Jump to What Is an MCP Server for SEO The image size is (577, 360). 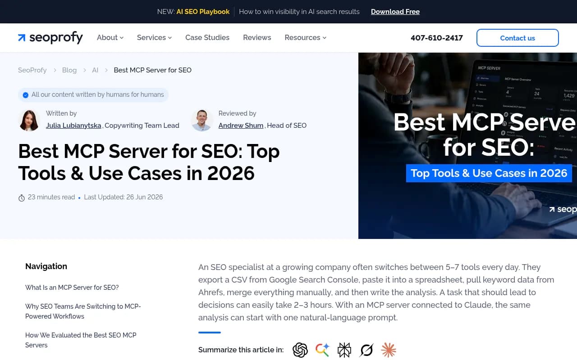(72, 288)
